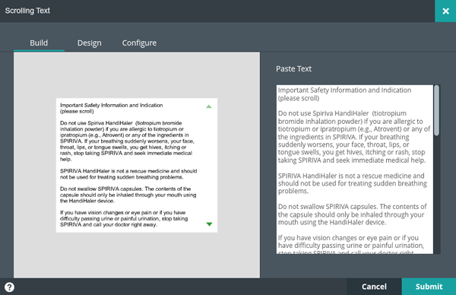The width and height of the screenshot is (456, 295).
Task: Click the Paste Text scrollbar thumb
Action: (x=436, y=110)
